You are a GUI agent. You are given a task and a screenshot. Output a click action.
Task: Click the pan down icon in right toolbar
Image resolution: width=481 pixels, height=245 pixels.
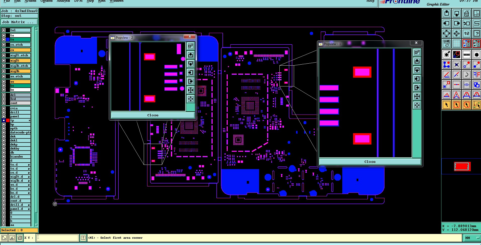click(x=457, y=13)
